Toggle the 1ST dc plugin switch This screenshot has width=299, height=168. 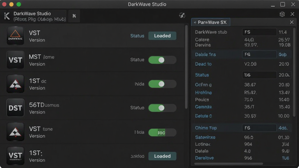point(162,84)
